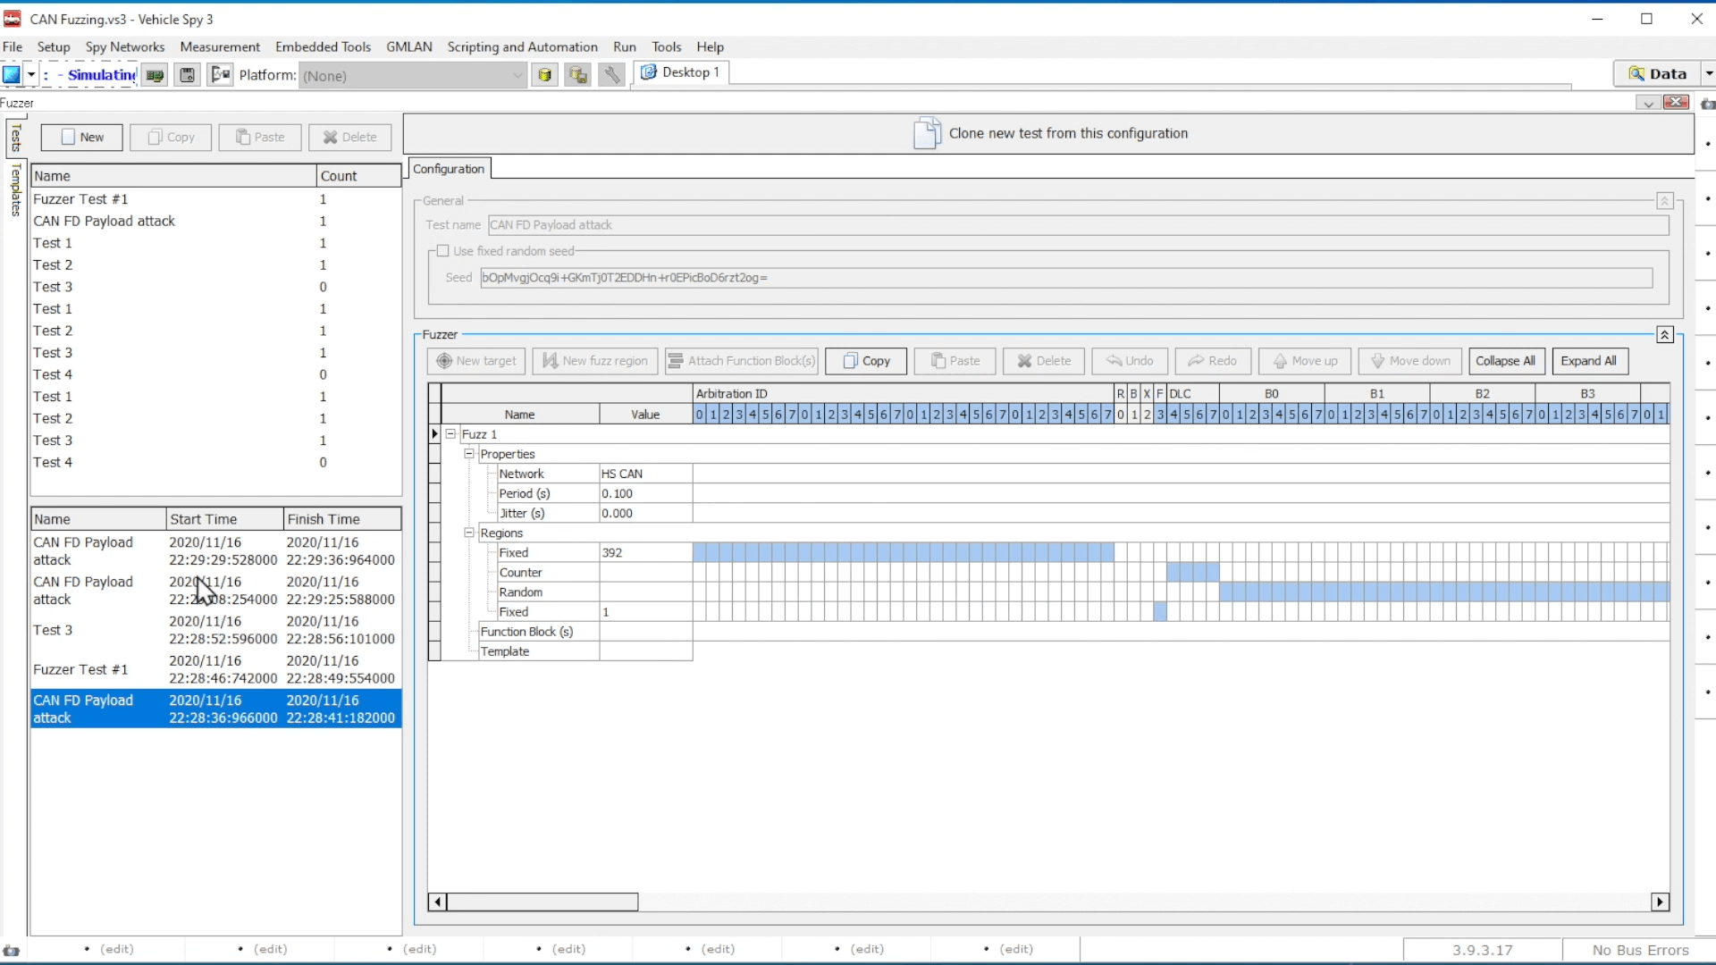Click the Expand All button
Screen dimensions: 1716x965
tap(1589, 361)
